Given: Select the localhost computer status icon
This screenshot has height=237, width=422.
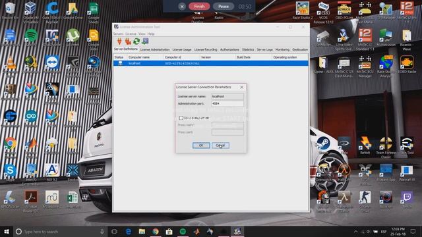Looking at the screenshot, I should tap(120, 63).
